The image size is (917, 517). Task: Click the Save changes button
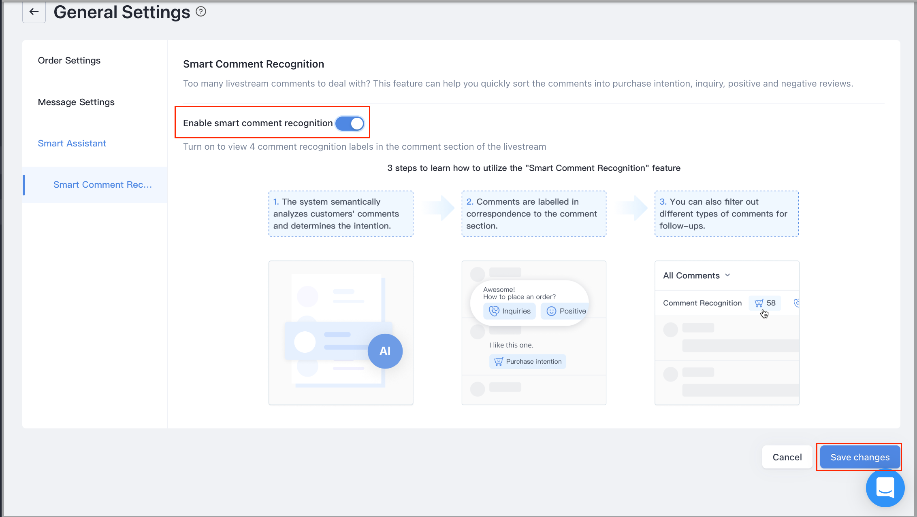pos(860,457)
